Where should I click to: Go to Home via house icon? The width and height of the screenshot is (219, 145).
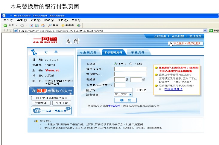click(43, 25)
